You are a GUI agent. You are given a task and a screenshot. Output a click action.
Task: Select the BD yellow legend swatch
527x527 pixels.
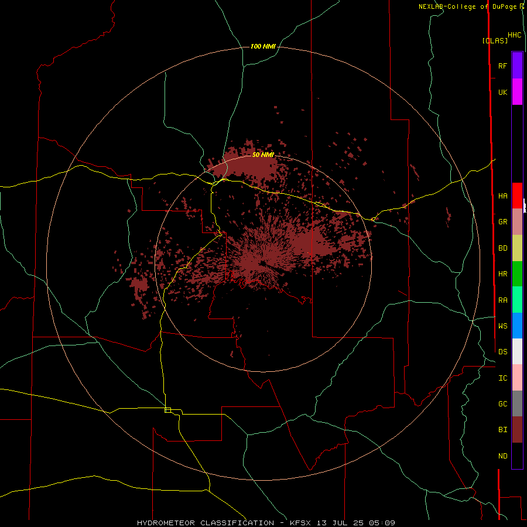[517, 248]
